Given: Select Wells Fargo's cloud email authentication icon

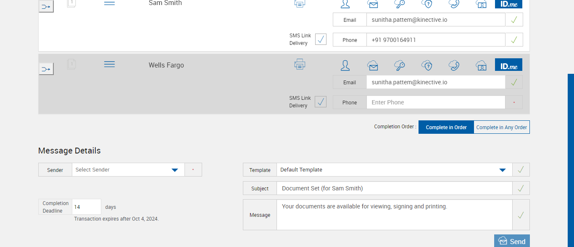Looking at the screenshot, I should coord(372,65).
